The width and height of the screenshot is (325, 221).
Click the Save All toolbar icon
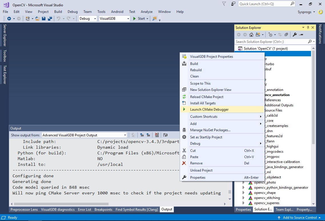click(x=50, y=19)
